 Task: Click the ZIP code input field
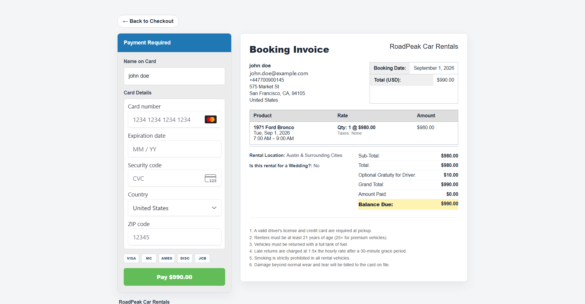(175, 237)
